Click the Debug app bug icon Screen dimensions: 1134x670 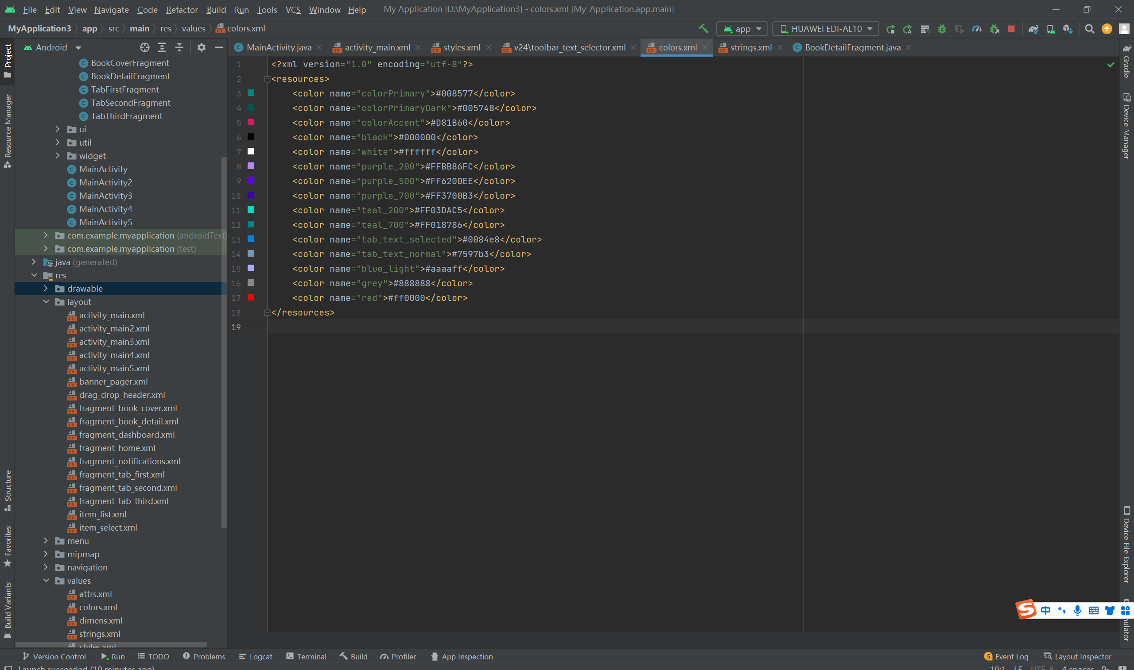click(x=942, y=29)
